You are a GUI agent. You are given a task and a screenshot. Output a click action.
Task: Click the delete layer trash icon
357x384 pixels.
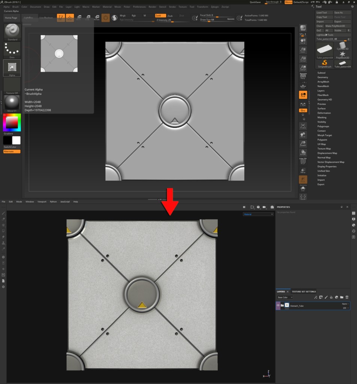coord(347,297)
